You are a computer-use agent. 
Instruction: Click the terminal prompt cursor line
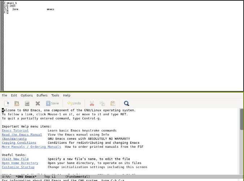(6, 12)
